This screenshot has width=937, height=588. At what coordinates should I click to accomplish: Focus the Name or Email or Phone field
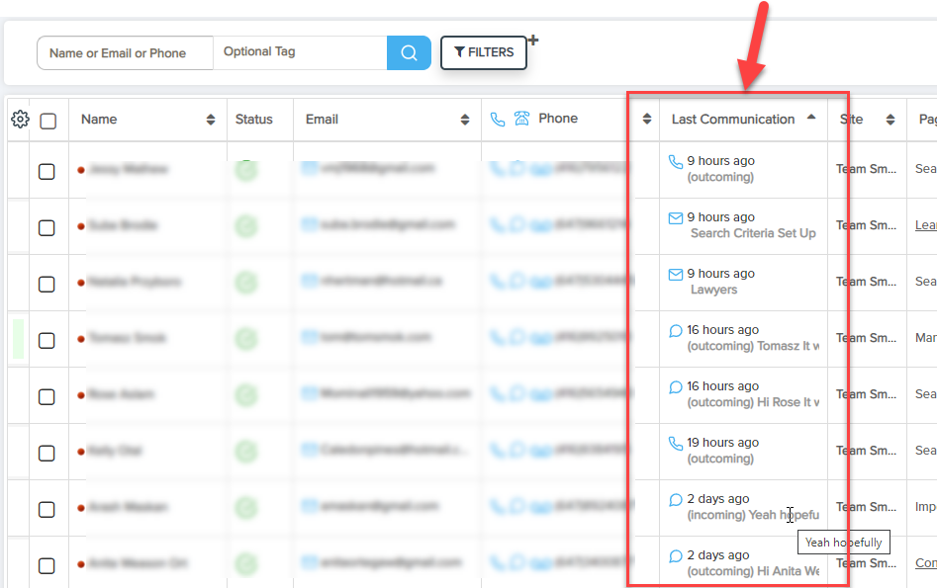125,52
